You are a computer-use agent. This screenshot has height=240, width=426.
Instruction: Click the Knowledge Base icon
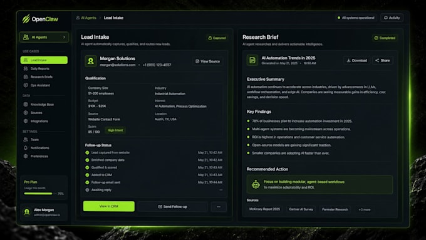(26, 105)
